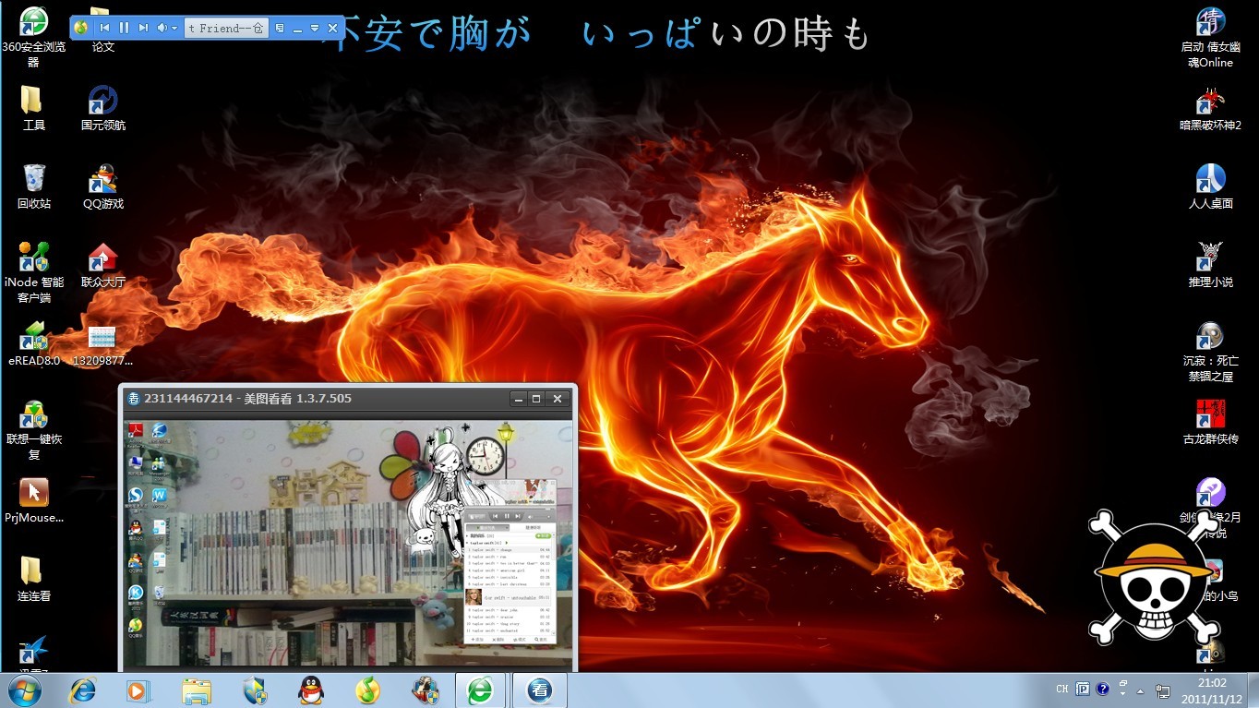
Task: Launch 联众大厅 desktop shortcut
Action: [103, 266]
